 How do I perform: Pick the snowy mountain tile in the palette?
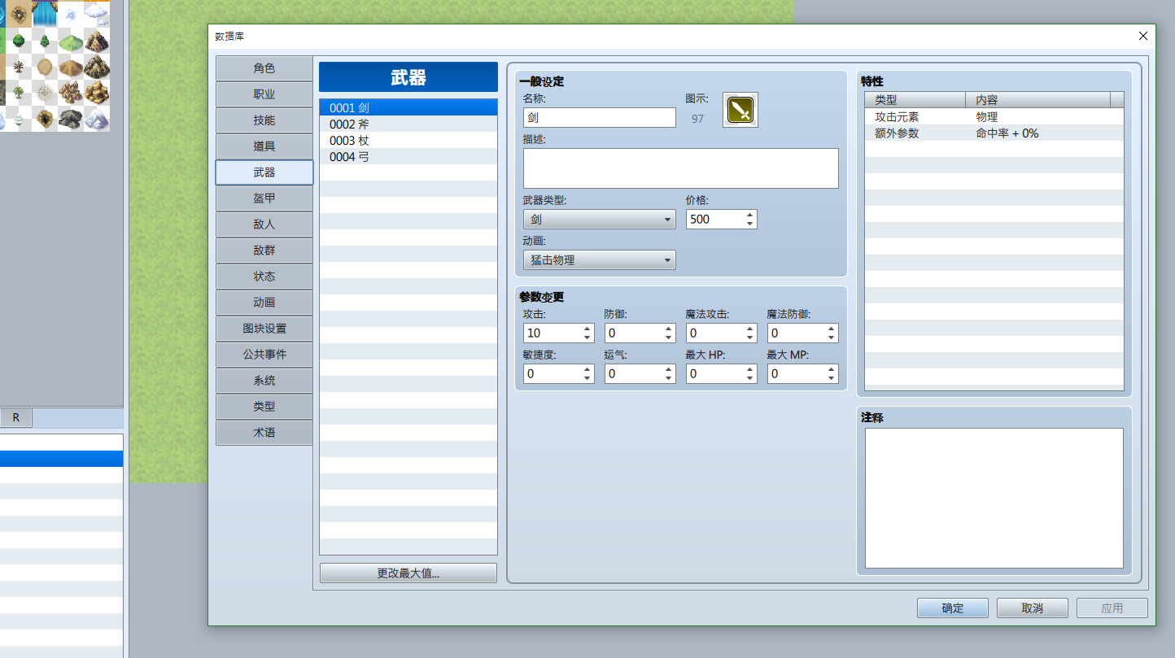(97, 119)
